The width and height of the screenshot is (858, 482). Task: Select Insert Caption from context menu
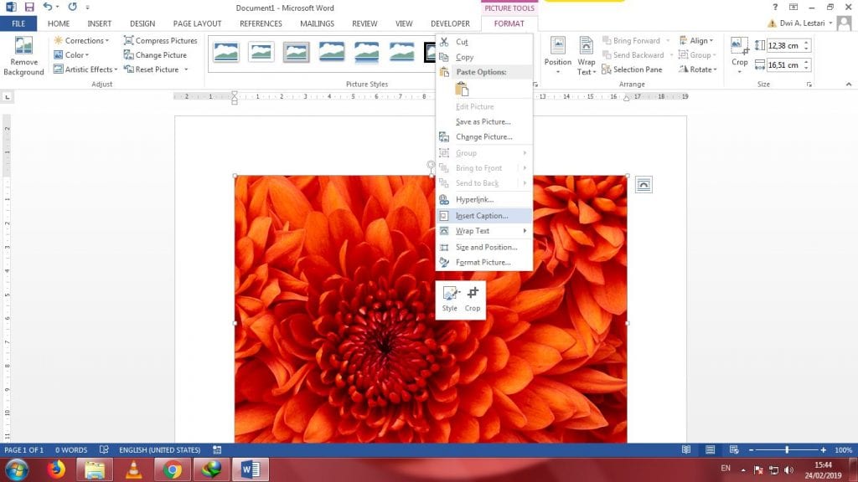[x=482, y=216]
